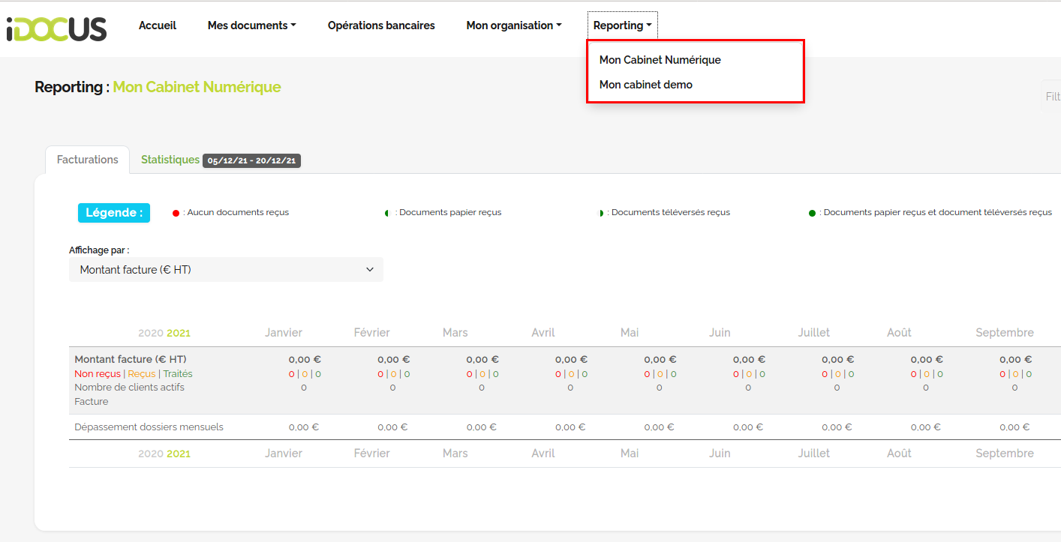This screenshot has width=1061, height=542.
Task: Select year 2021 in top table header
Action: [x=179, y=333]
